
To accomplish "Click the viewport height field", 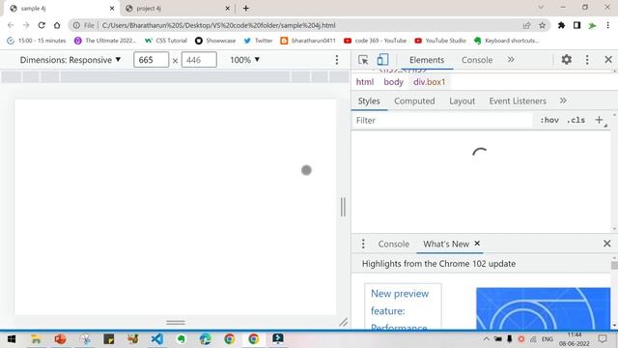I will click(199, 60).
